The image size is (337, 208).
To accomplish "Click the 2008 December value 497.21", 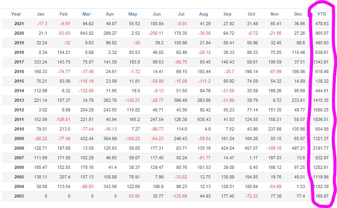I will click(x=298, y=148).
